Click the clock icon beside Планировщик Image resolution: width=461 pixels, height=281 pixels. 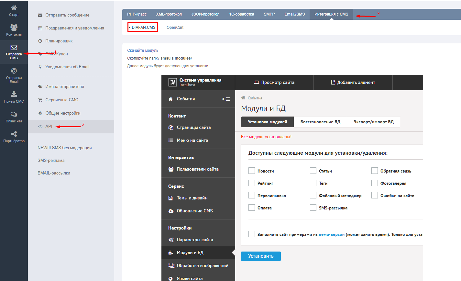pos(40,41)
